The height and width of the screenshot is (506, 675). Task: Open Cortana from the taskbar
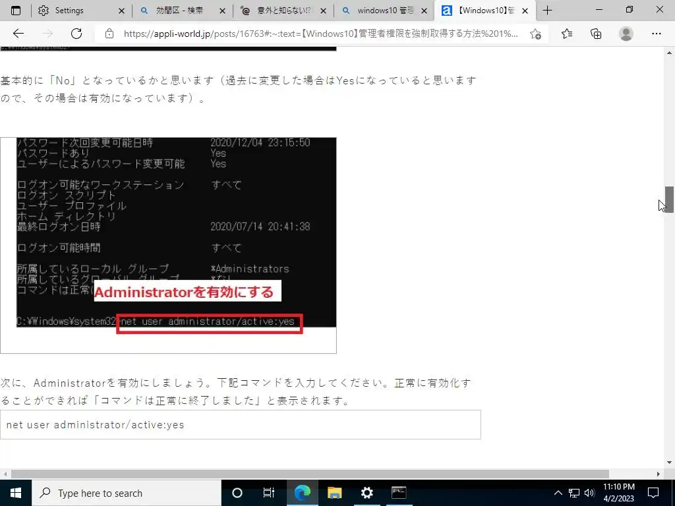237,493
